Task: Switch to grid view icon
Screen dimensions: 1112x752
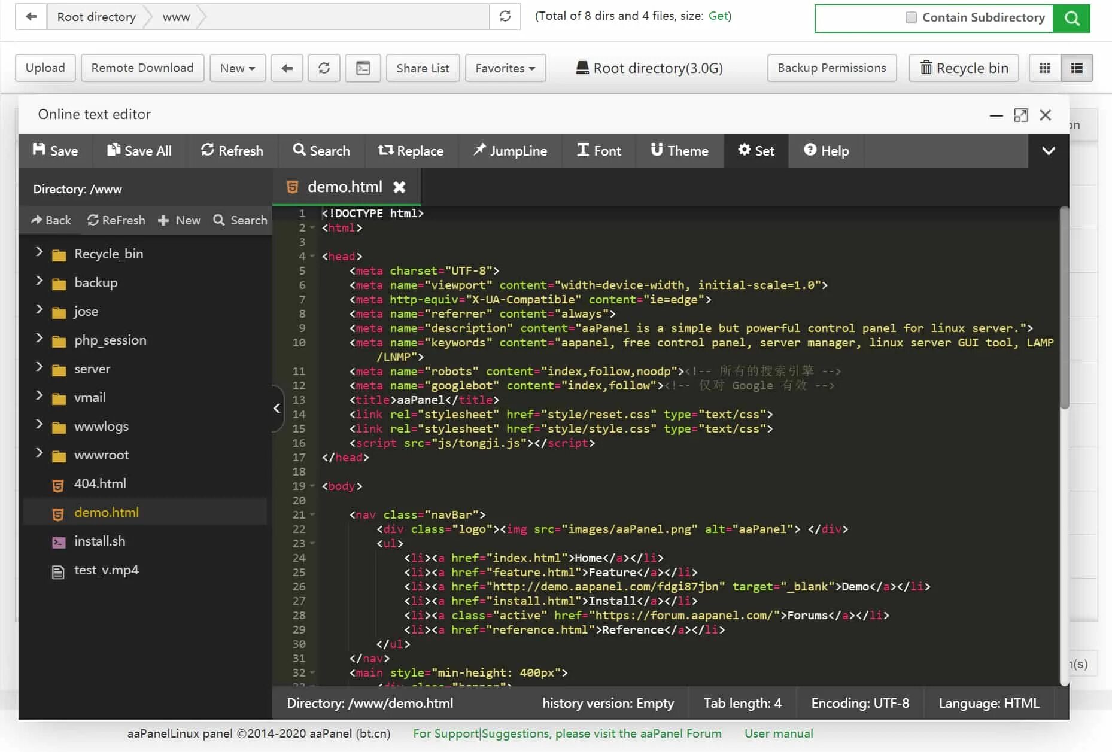Action: coord(1045,68)
